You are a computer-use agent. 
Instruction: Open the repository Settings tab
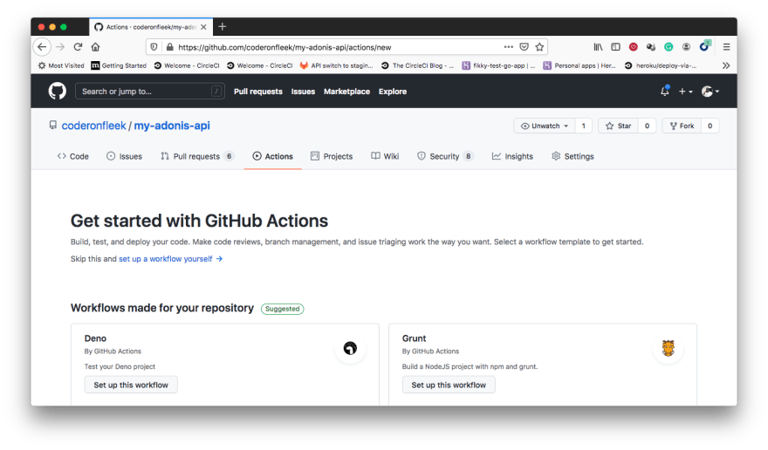tap(573, 156)
